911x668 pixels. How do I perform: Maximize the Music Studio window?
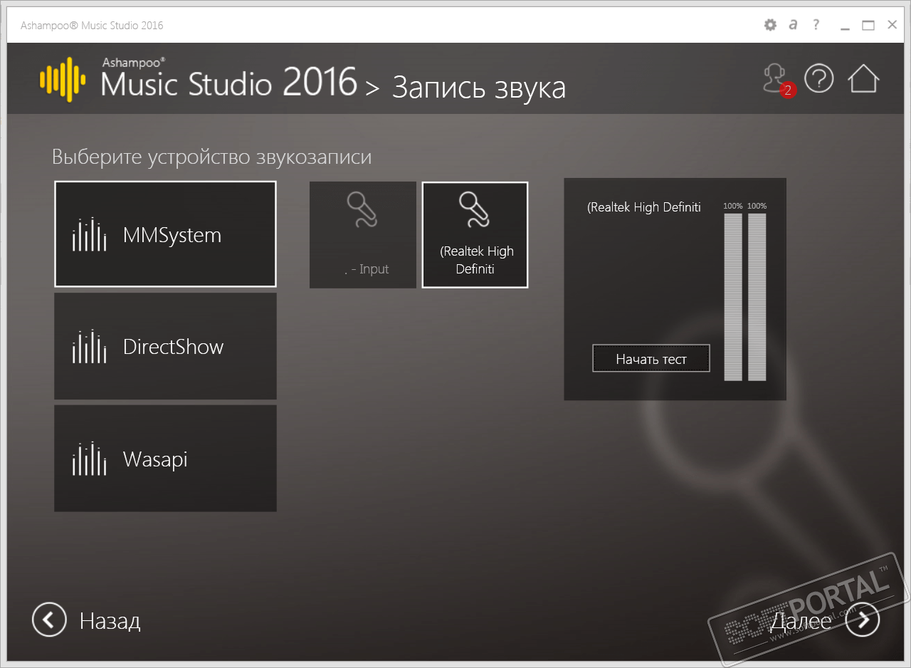[x=868, y=26]
